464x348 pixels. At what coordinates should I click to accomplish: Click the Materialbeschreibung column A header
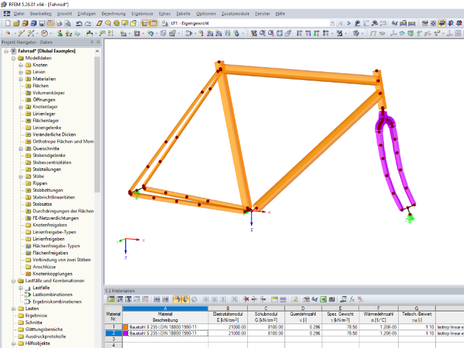(165, 308)
